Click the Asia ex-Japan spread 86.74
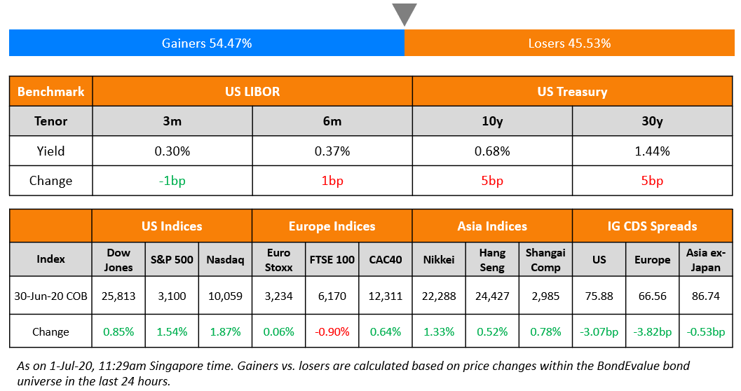Screen dimensions: 741x391 pyautogui.click(x=705, y=296)
